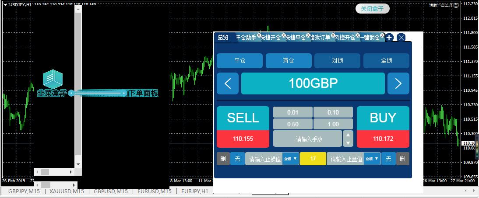Click the 请输入手数 lot input field
The width and height of the screenshot is (479, 198).
308,139
